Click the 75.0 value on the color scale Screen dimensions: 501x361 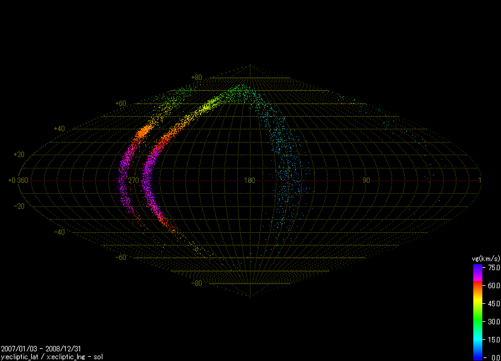[494, 267]
